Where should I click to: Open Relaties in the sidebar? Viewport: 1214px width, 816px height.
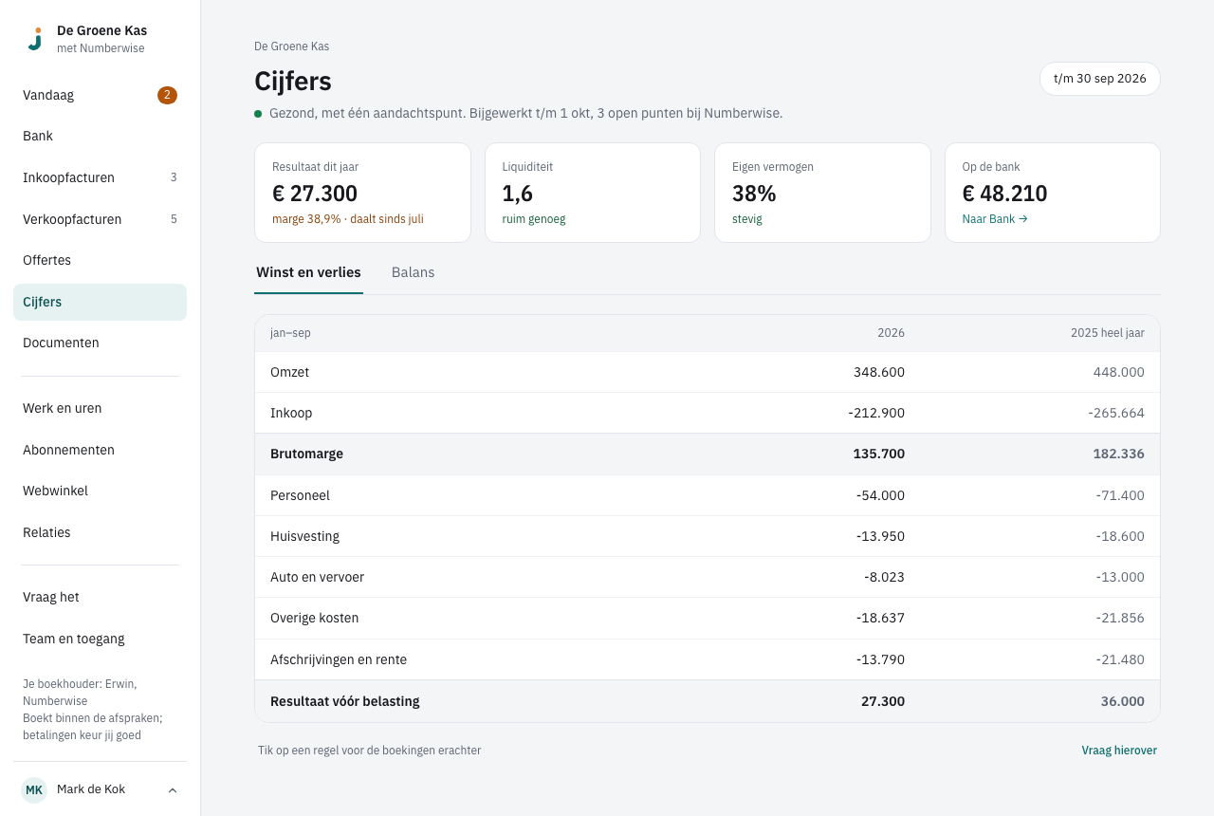pyautogui.click(x=100, y=532)
